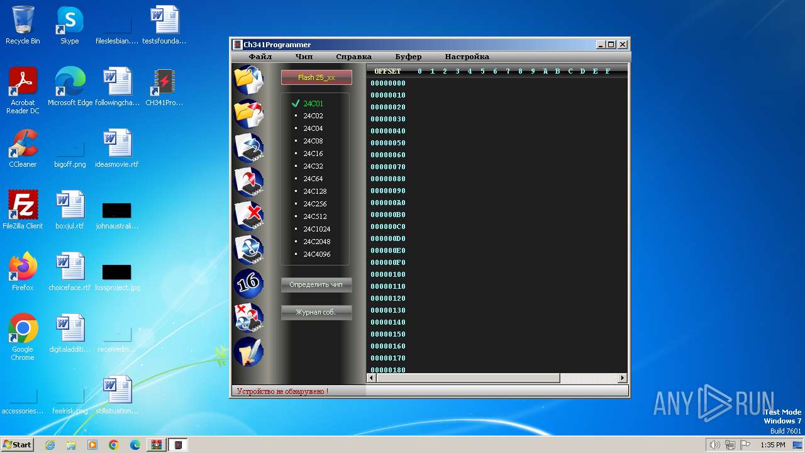Click the scroll and quill script icon

tap(248, 352)
